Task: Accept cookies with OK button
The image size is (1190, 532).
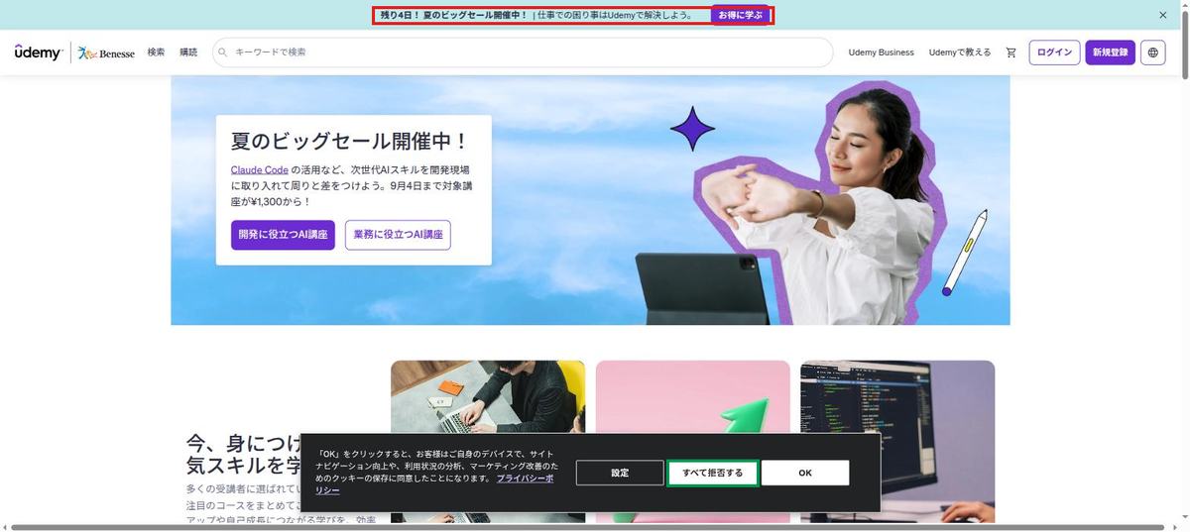Action: coord(805,473)
